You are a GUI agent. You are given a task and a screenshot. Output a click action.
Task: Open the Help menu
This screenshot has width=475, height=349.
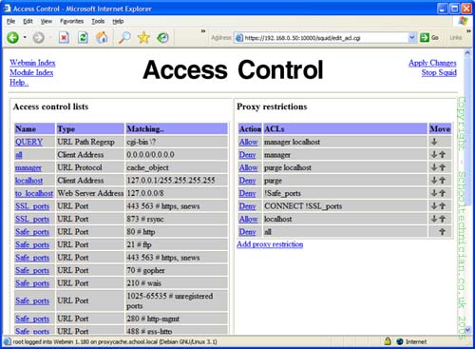tap(118, 21)
